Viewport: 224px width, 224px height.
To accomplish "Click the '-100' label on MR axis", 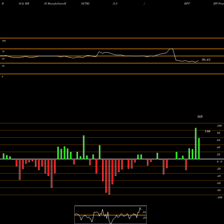I will [220, 198].
